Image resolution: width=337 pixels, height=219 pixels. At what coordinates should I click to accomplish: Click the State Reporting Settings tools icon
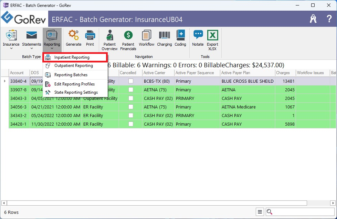point(48,92)
